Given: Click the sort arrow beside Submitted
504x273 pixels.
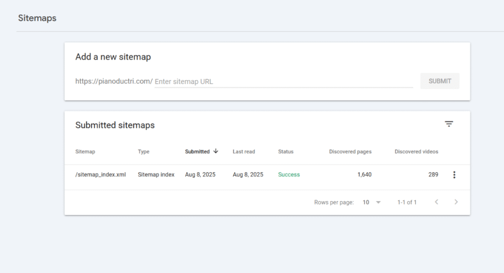Looking at the screenshot, I should pyautogui.click(x=216, y=152).
